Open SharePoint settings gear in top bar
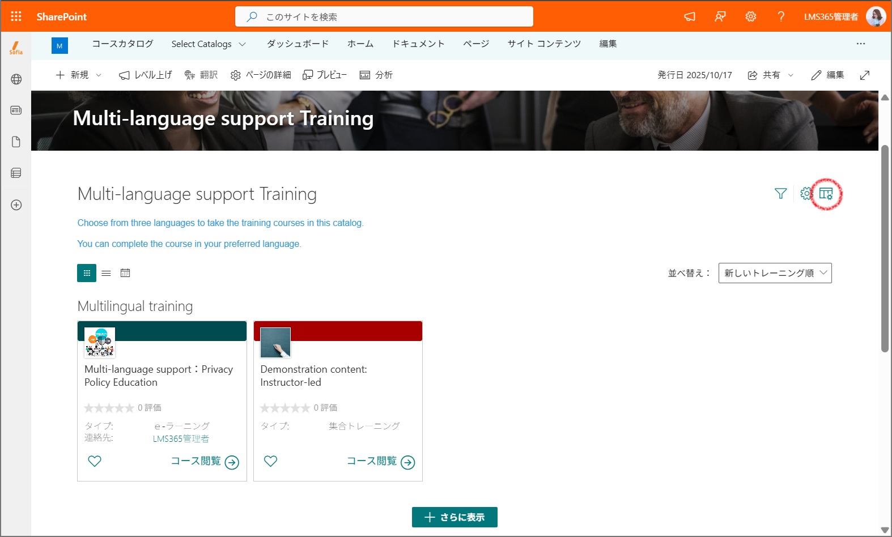The width and height of the screenshot is (892, 537). 751,16
